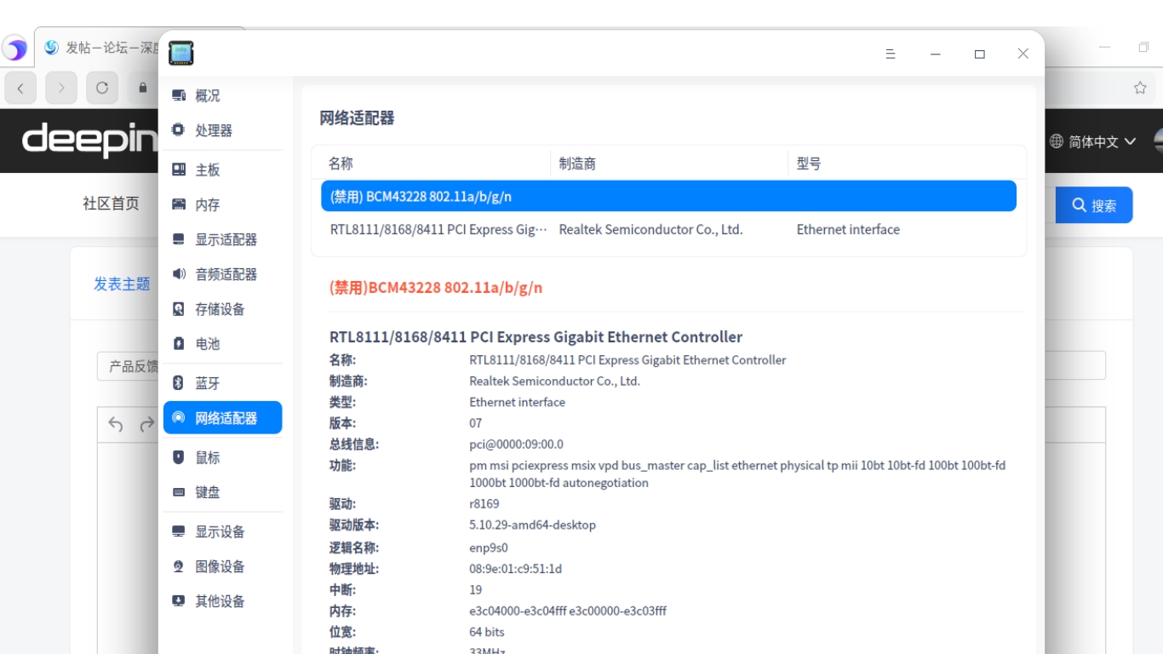
Task: Click 制造商 column header
Action: pos(577,163)
